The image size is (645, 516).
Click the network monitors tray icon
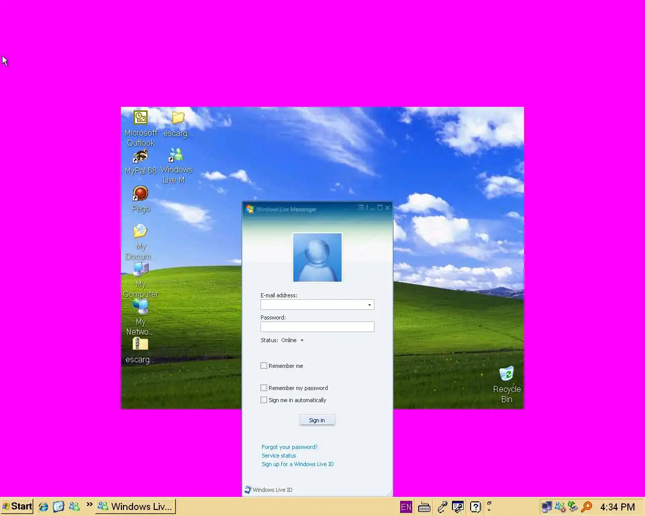[546, 507]
